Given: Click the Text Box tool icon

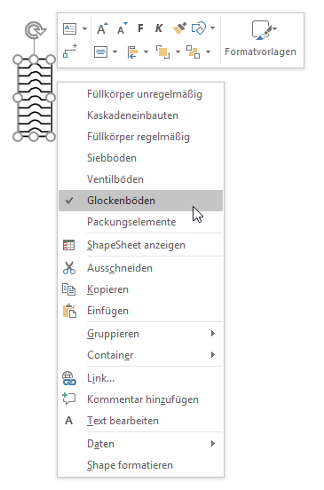Looking at the screenshot, I should [69, 28].
